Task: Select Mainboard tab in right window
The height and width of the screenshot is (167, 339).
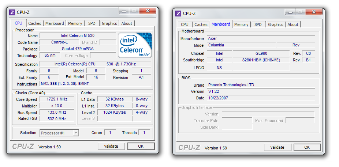Action: [221, 24]
